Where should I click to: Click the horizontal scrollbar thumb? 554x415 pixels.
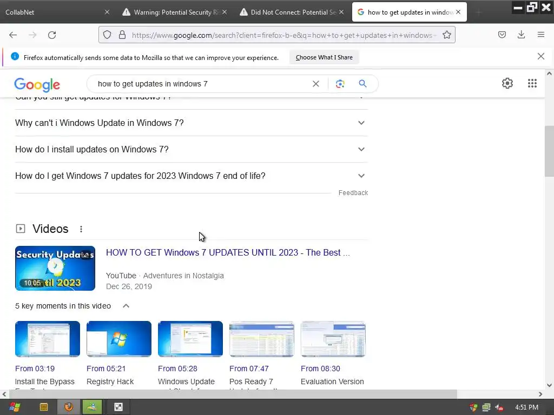pyautogui.click(x=233, y=394)
